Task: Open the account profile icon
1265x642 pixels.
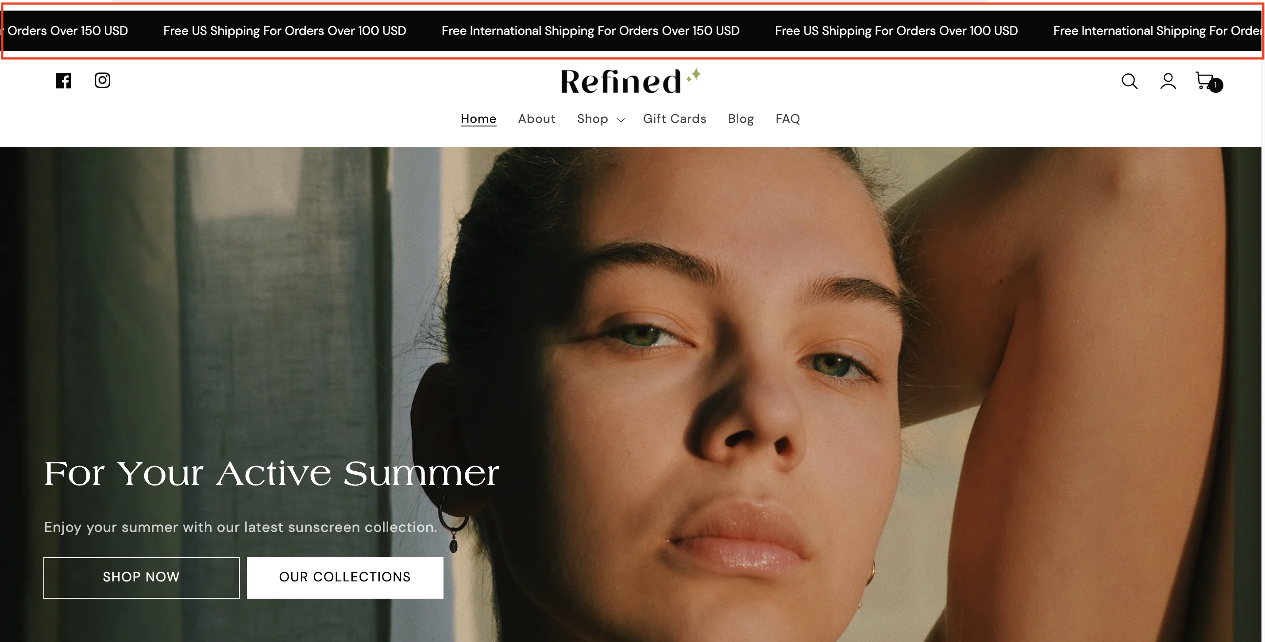Action: (x=1168, y=81)
